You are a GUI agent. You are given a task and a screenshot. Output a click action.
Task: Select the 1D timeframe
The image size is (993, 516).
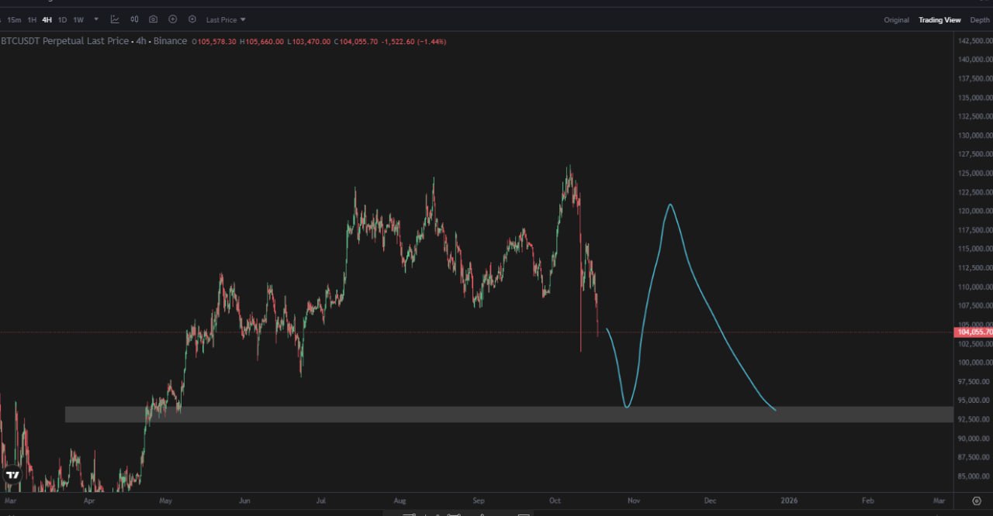pyautogui.click(x=62, y=19)
